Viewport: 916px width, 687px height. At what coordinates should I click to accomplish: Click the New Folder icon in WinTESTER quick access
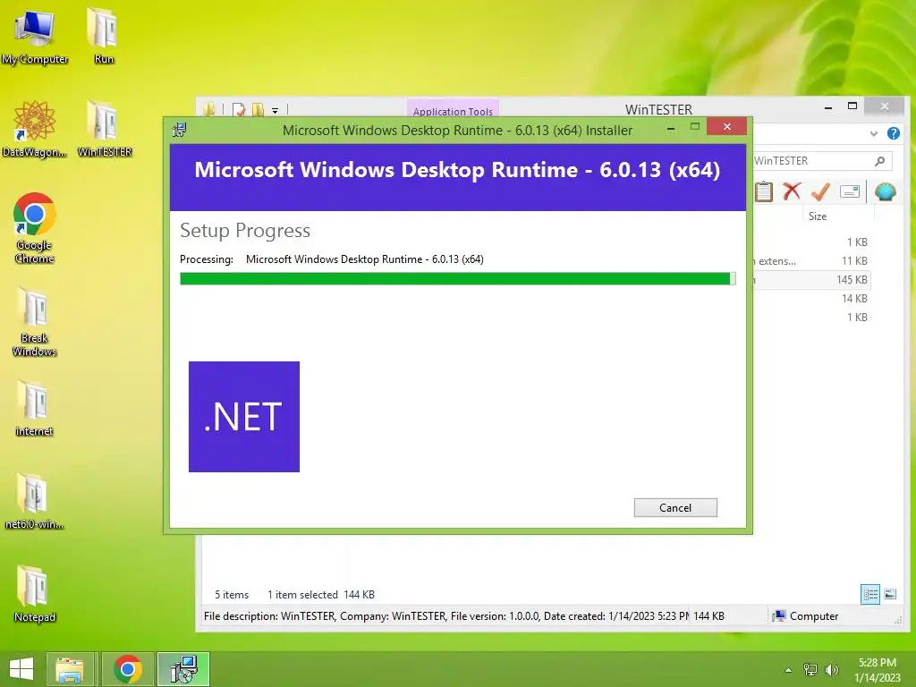click(x=257, y=109)
